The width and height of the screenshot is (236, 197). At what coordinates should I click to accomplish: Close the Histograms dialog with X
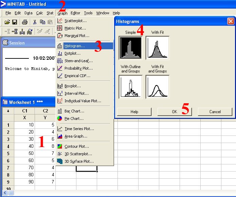coord(231,21)
